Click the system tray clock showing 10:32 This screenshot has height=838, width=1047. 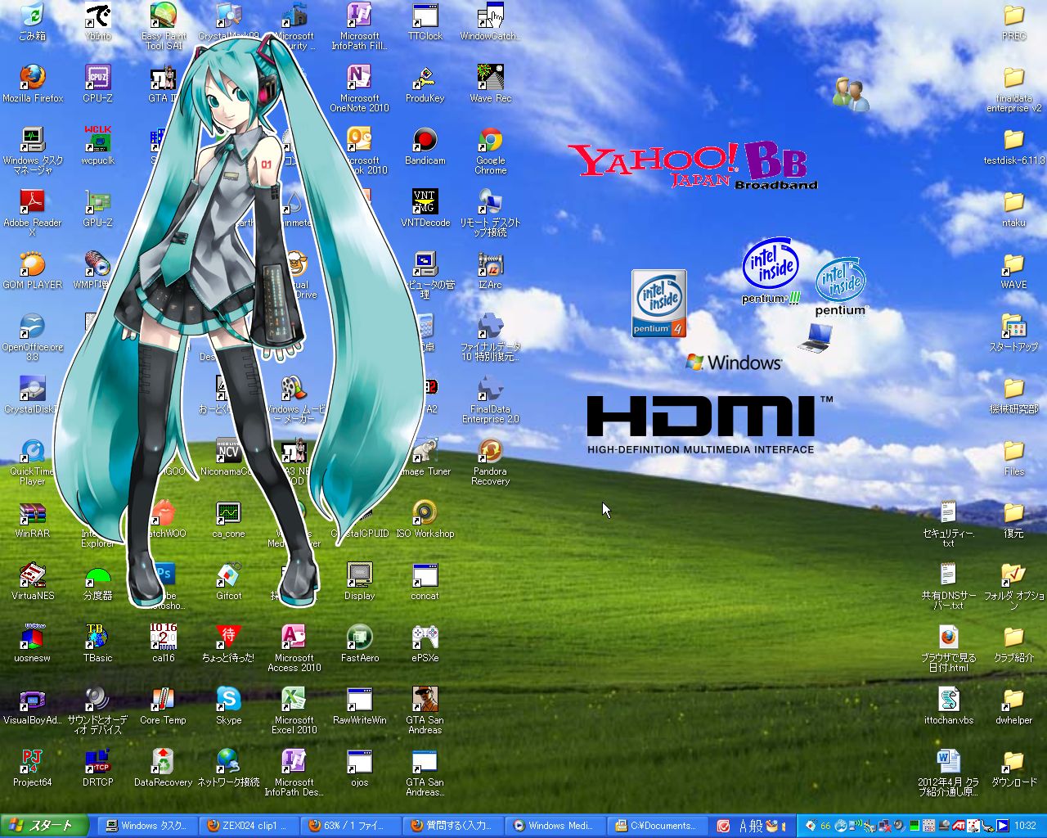pyautogui.click(x=1025, y=826)
